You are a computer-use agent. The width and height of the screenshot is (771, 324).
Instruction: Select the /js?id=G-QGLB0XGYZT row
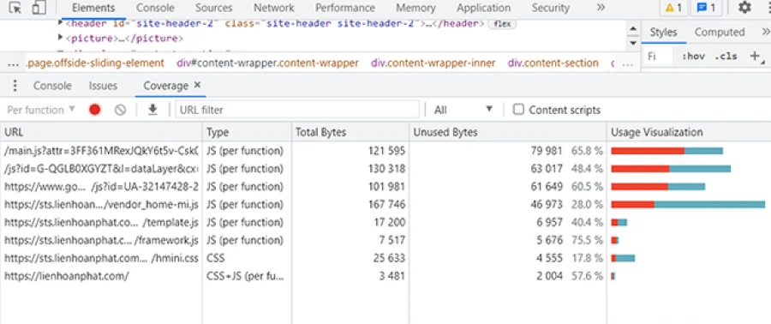[385, 169]
